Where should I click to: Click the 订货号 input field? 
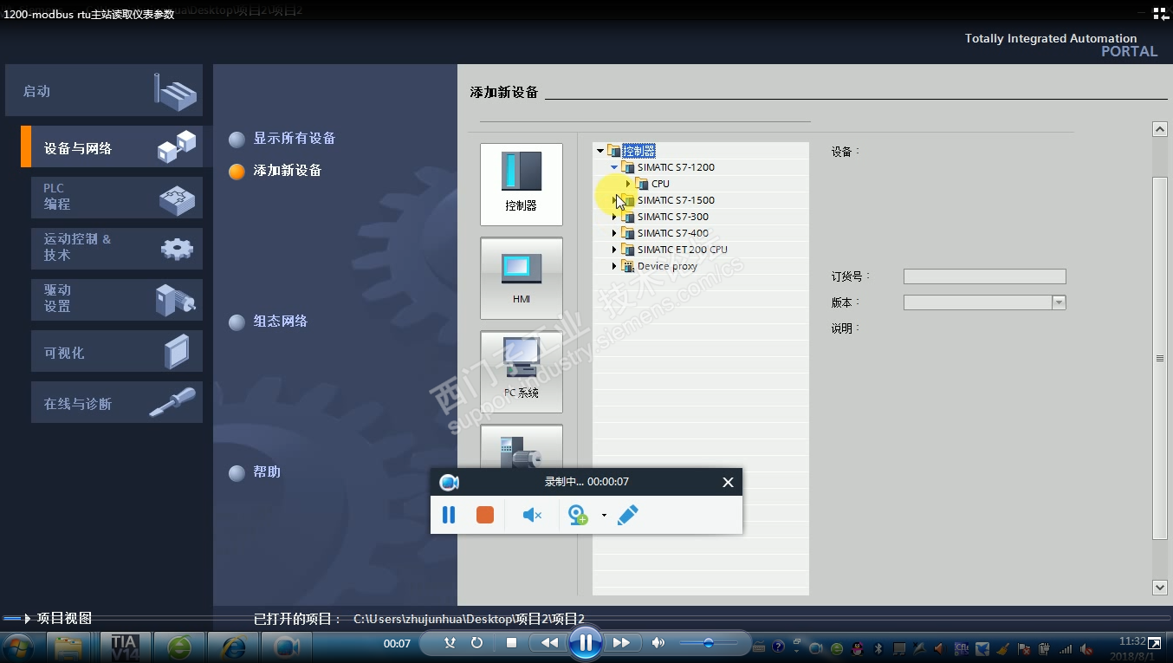984,276
